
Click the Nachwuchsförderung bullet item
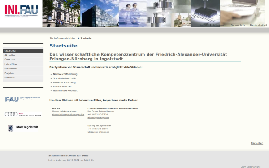pos(65,74)
